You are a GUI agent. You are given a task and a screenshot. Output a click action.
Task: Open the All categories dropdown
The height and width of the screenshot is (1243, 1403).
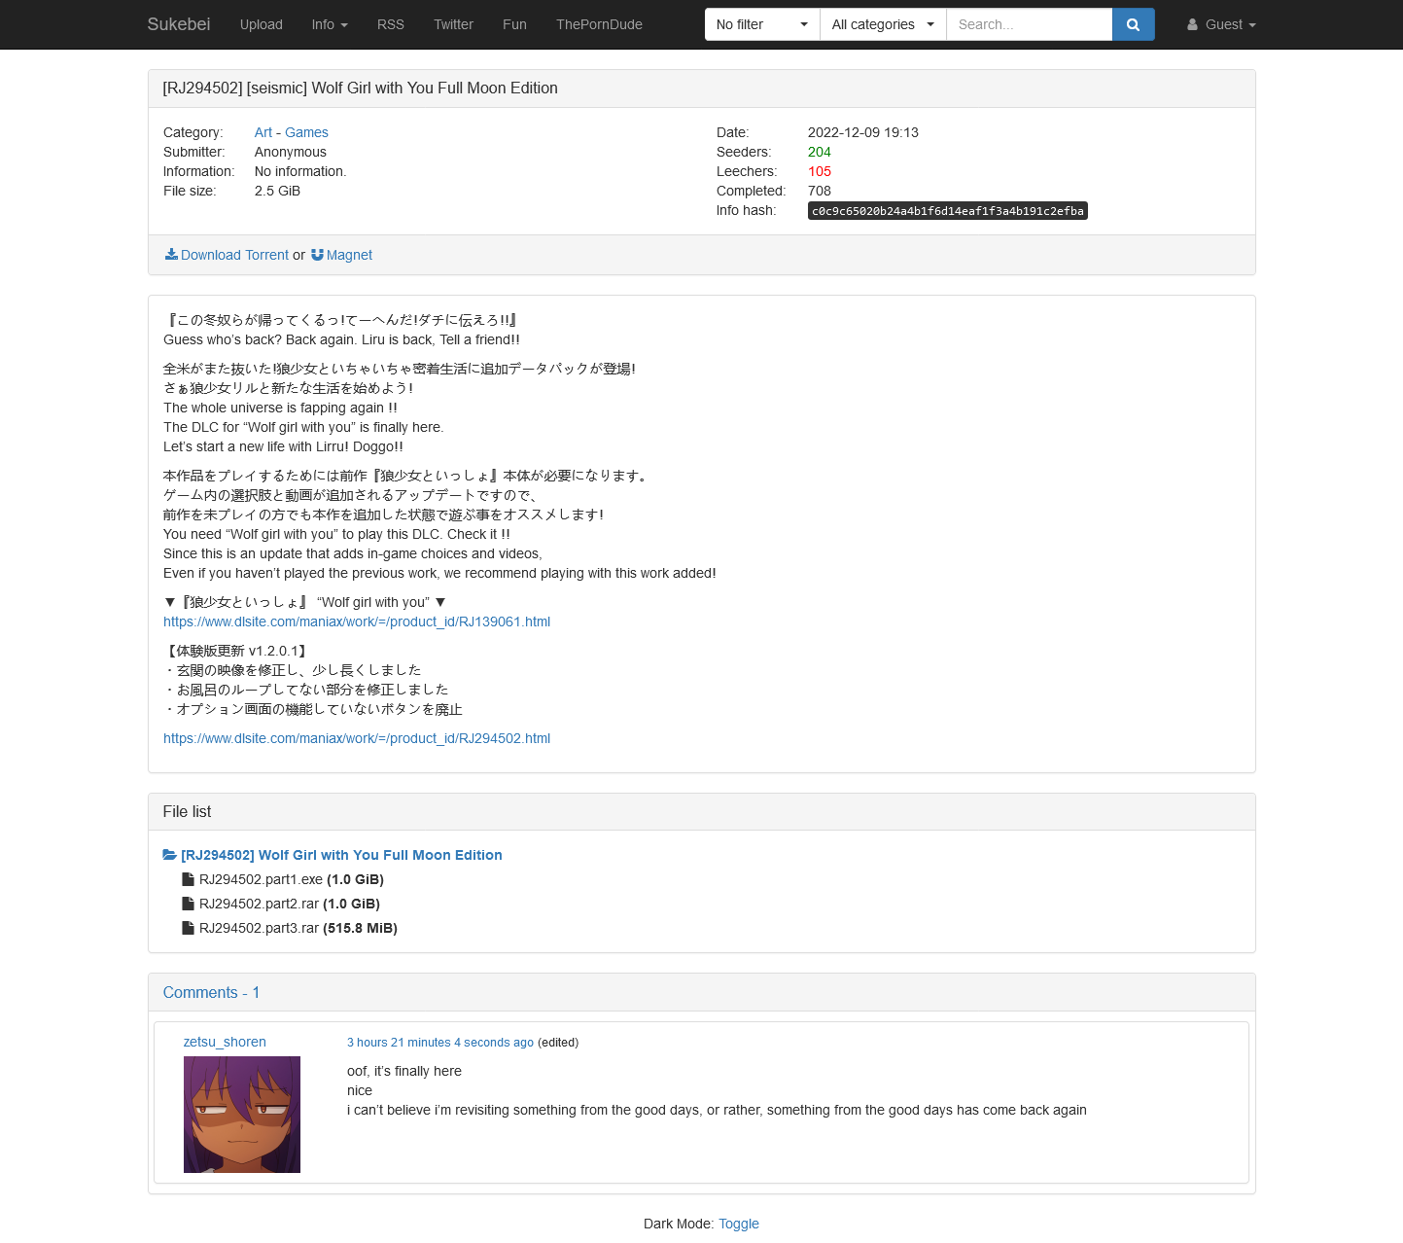(x=882, y=24)
